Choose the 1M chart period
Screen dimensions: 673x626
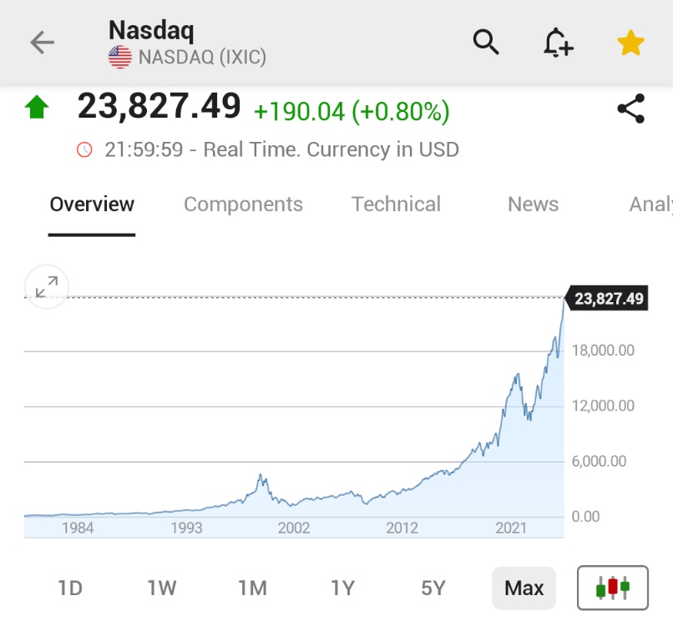(x=252, y=588)
